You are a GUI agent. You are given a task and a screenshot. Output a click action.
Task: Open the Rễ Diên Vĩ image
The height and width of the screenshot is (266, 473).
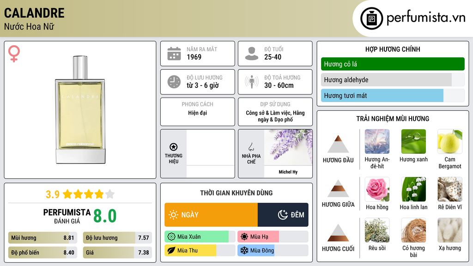450,189
